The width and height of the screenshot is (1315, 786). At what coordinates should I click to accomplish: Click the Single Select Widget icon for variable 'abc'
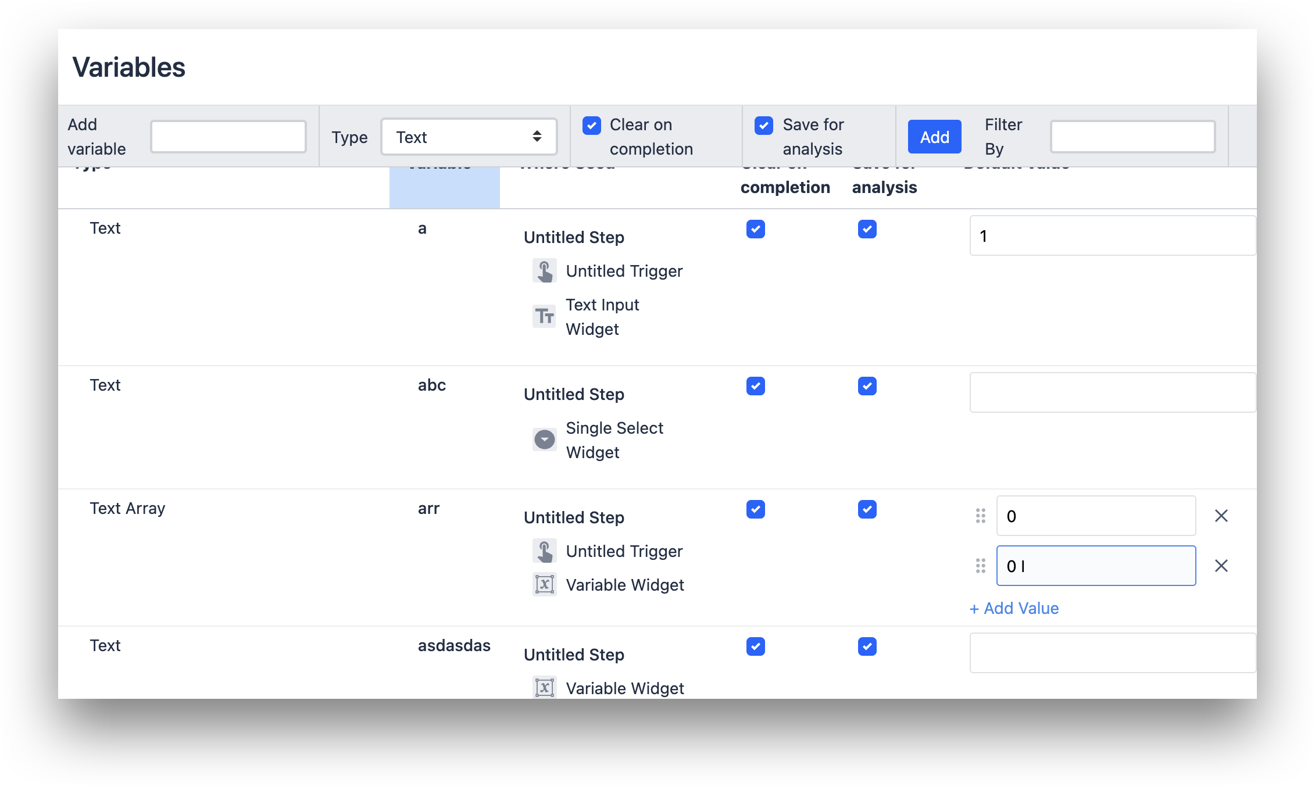tap(544, 440)
